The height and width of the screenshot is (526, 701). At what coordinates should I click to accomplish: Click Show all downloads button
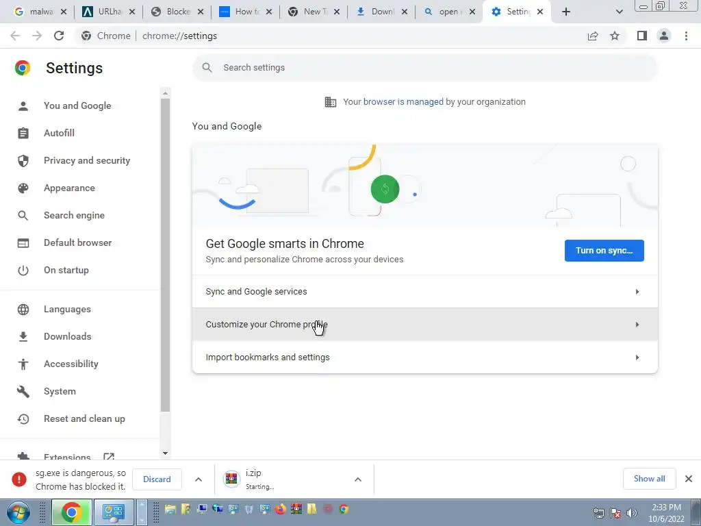[649, 479]
